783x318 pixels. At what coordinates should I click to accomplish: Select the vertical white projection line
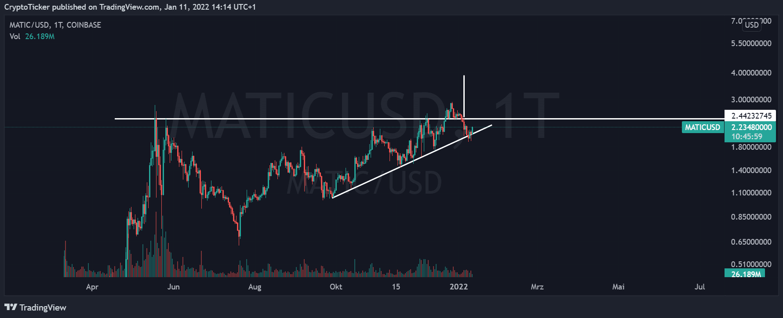[464, 94]
